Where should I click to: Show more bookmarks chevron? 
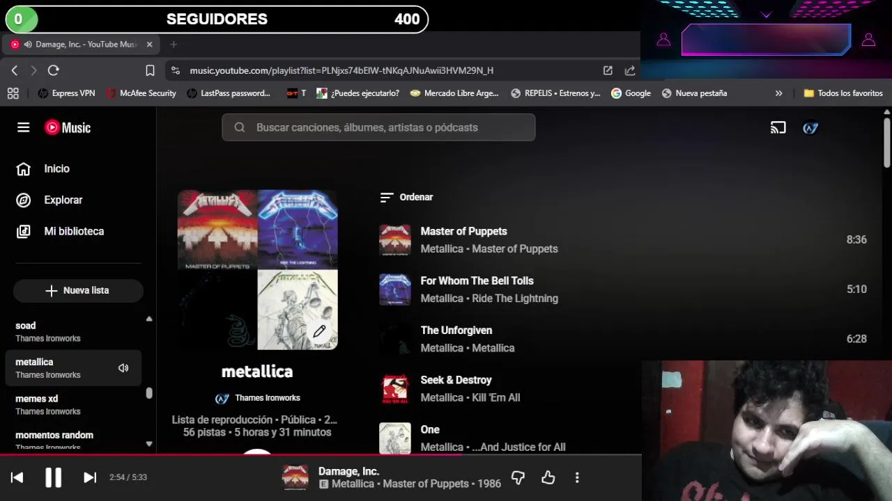click(778, 93)
